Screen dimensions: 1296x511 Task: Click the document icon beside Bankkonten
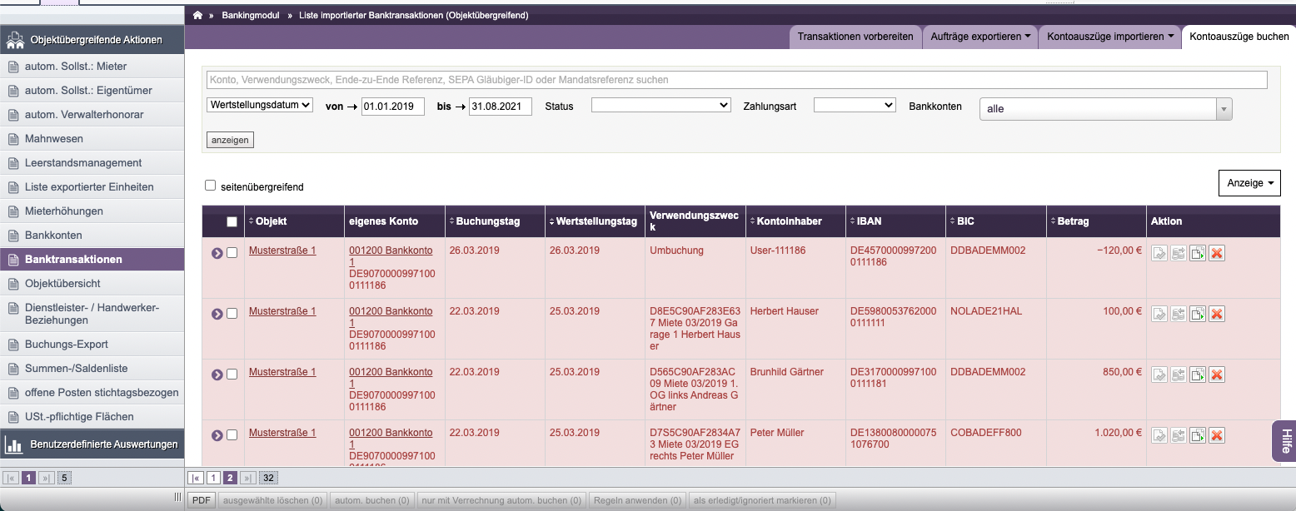[x=13, y=236]
